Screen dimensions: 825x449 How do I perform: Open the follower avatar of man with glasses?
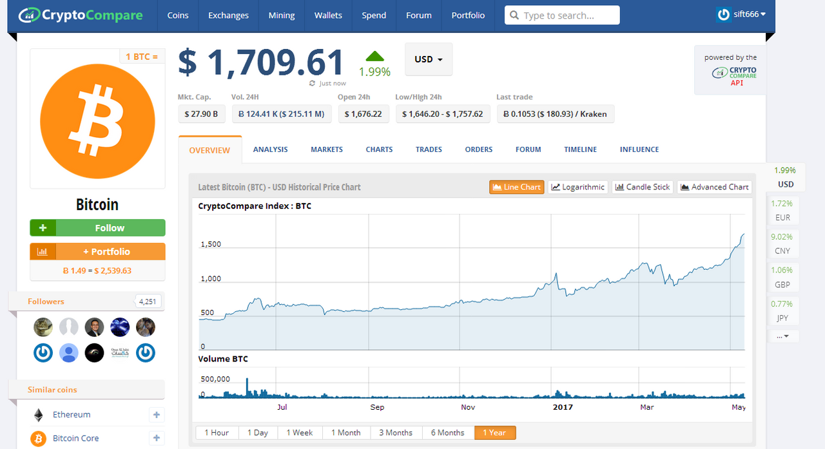94,327
